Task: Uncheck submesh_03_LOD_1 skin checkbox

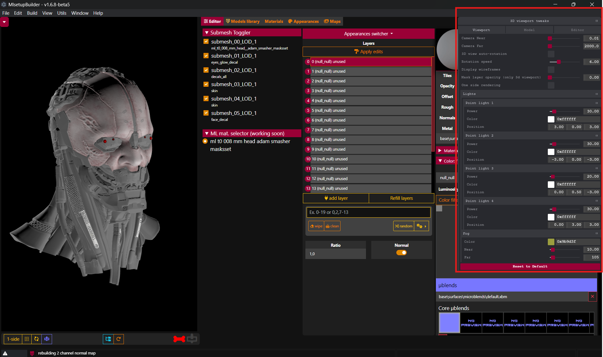Action: coord(206,84)
